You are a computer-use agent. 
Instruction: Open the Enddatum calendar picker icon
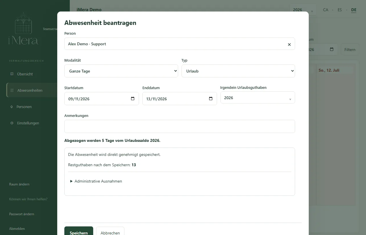coord(211,99)
